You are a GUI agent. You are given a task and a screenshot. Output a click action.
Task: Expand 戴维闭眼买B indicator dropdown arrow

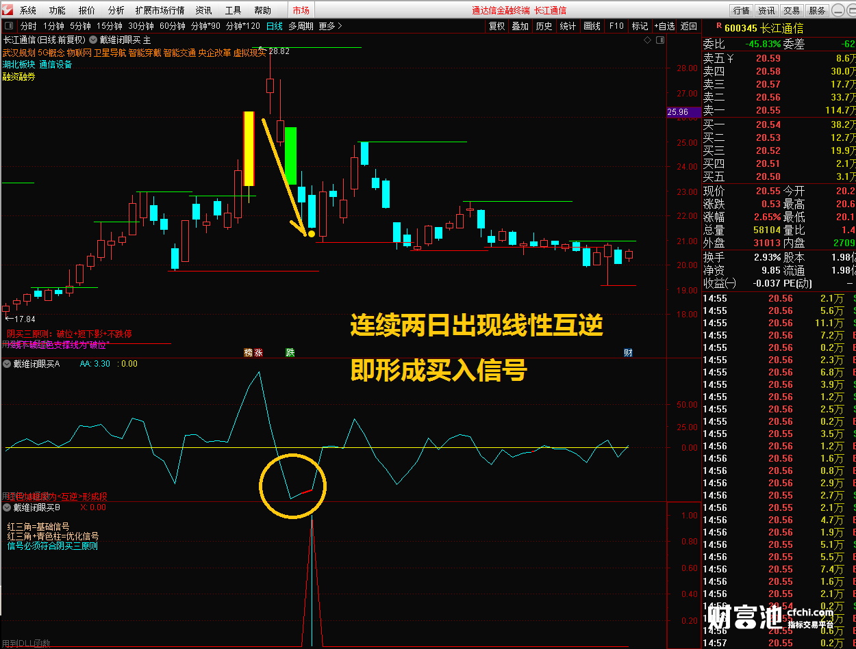(x=7, y=507)
